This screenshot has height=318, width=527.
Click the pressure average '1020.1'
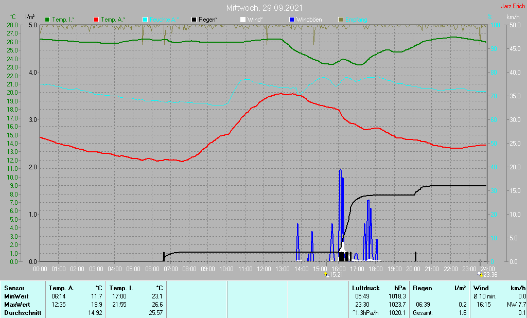397,313
